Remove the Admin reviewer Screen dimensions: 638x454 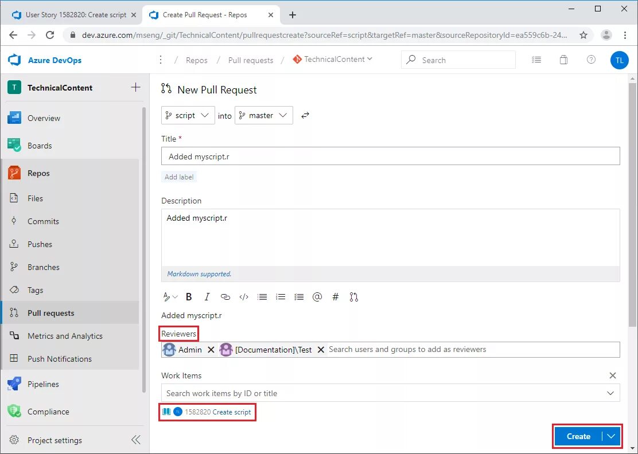tap(211, 350)
